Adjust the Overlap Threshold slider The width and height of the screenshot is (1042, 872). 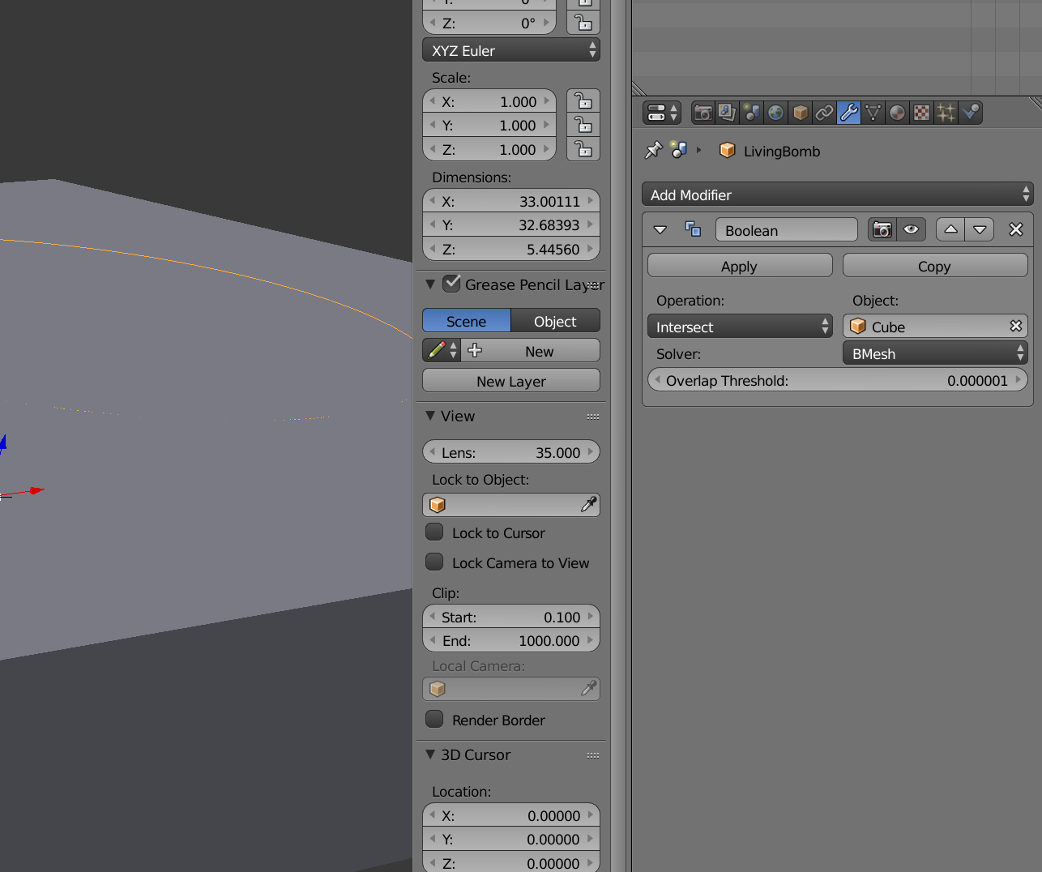(837, 379)
